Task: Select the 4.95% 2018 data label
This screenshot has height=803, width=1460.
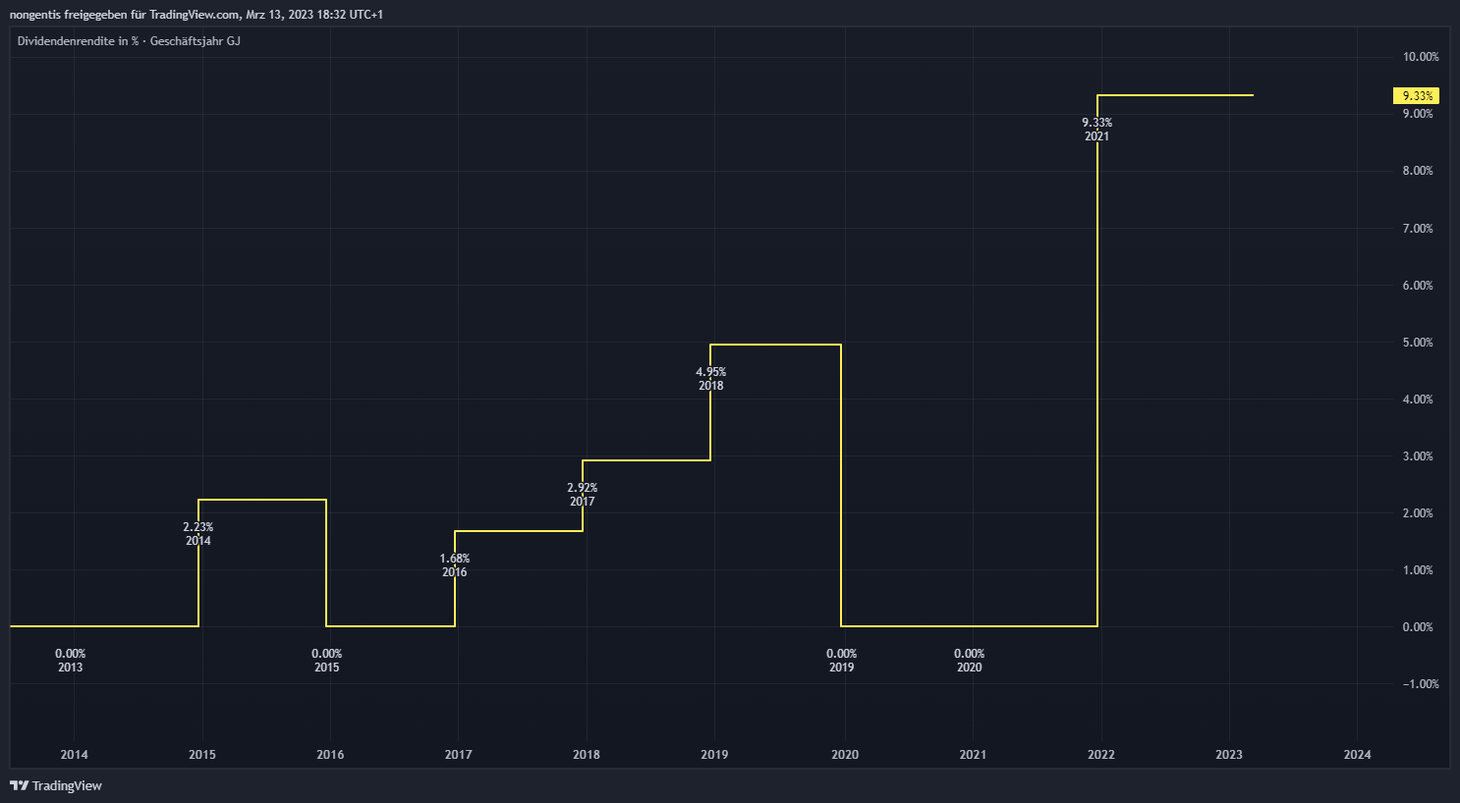Action: pyautogui.click(x=710, y=379)
